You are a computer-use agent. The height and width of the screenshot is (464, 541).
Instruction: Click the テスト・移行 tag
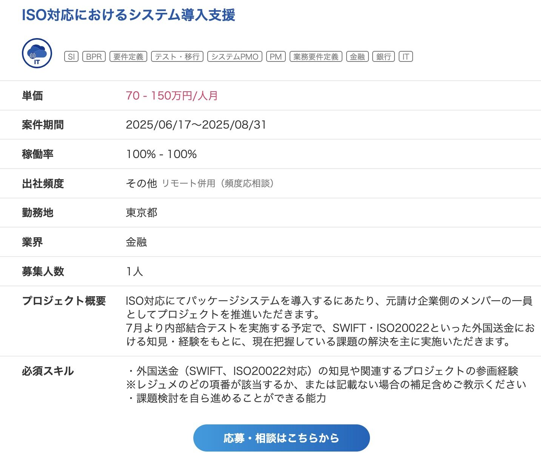[177, 57]
